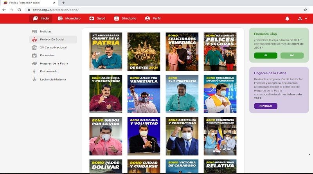The image size is (313, 174).
Task: Open the Bono Victoria de Carabobo card
Action: [x=182, y=166]
